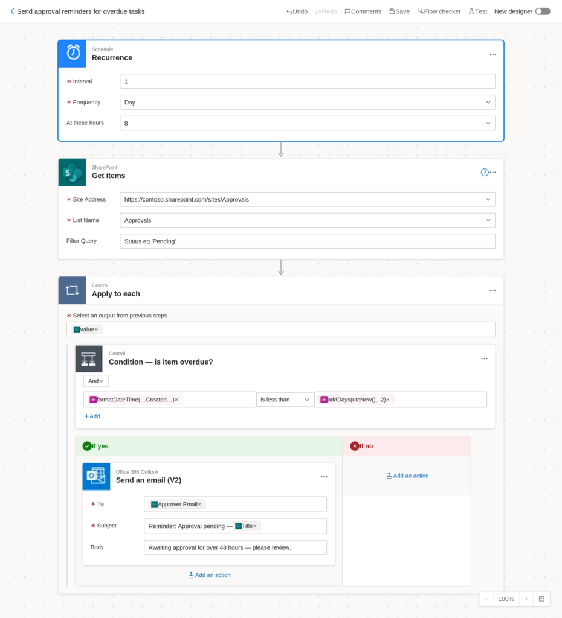Click the Send an email (V2) title
562x618 pixels.
point(149,480)
